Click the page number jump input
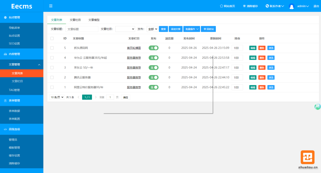Image resolution: width=321 pixels, height=173 pixels. [110, 97]
